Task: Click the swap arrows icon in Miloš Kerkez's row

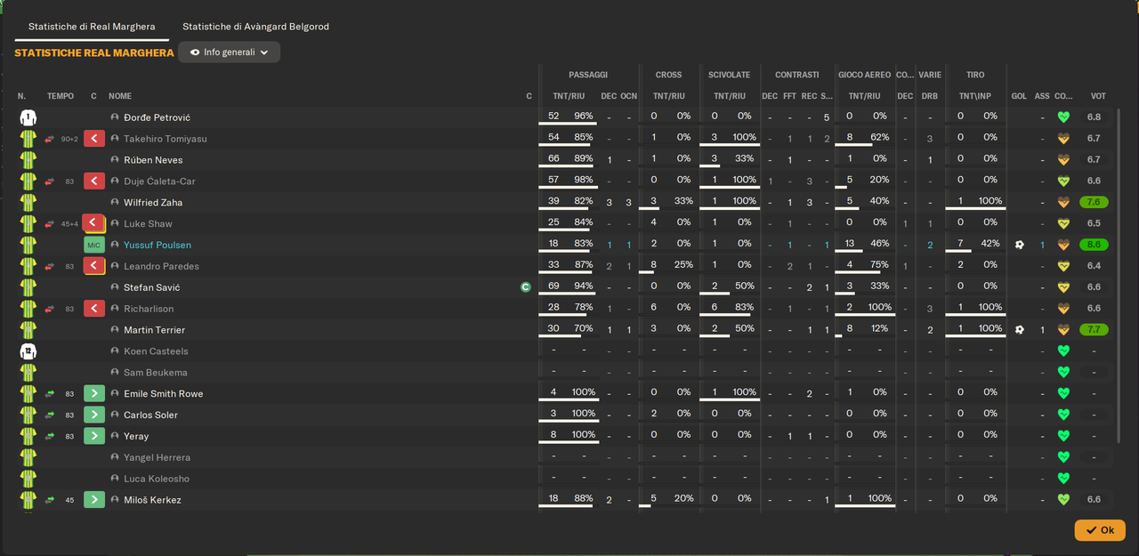Action: [x=50, y=500]
